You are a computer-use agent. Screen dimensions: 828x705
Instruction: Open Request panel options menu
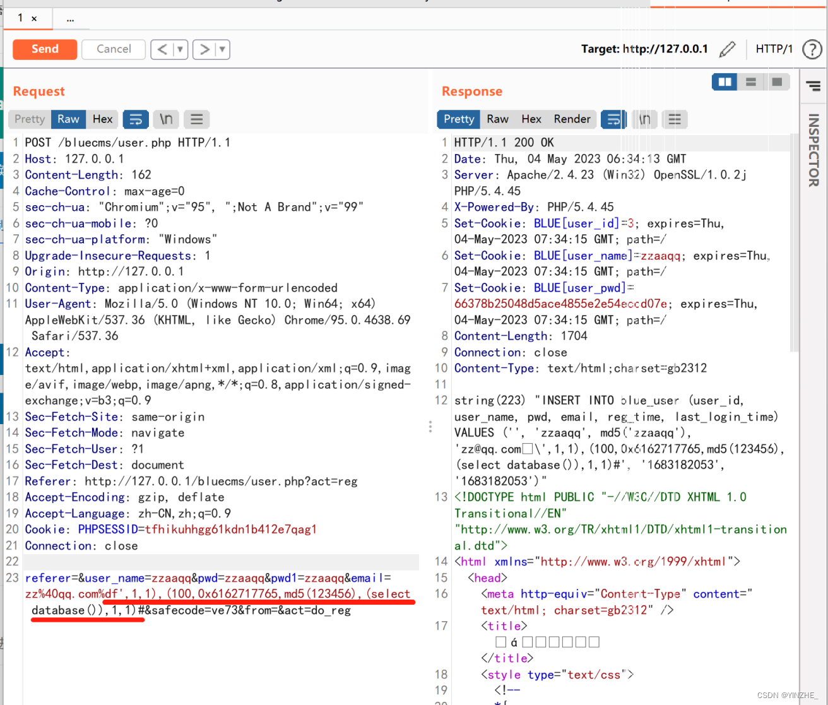click(197, 119)
